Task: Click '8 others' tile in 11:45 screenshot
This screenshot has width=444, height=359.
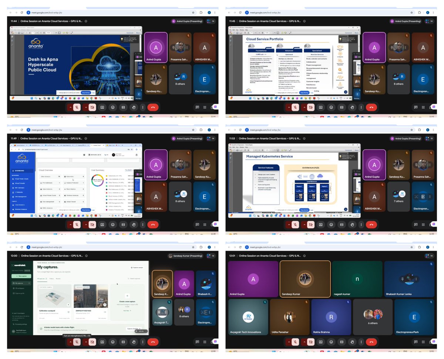Action: (399, 79)
